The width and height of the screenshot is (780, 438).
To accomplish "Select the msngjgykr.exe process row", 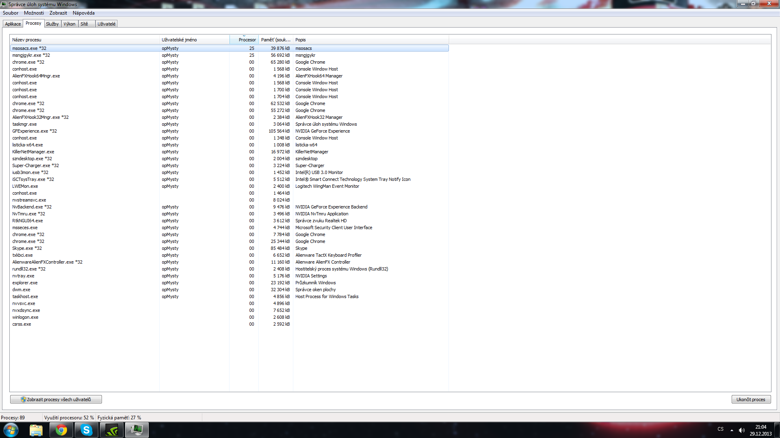I will (x=31, y=55).
